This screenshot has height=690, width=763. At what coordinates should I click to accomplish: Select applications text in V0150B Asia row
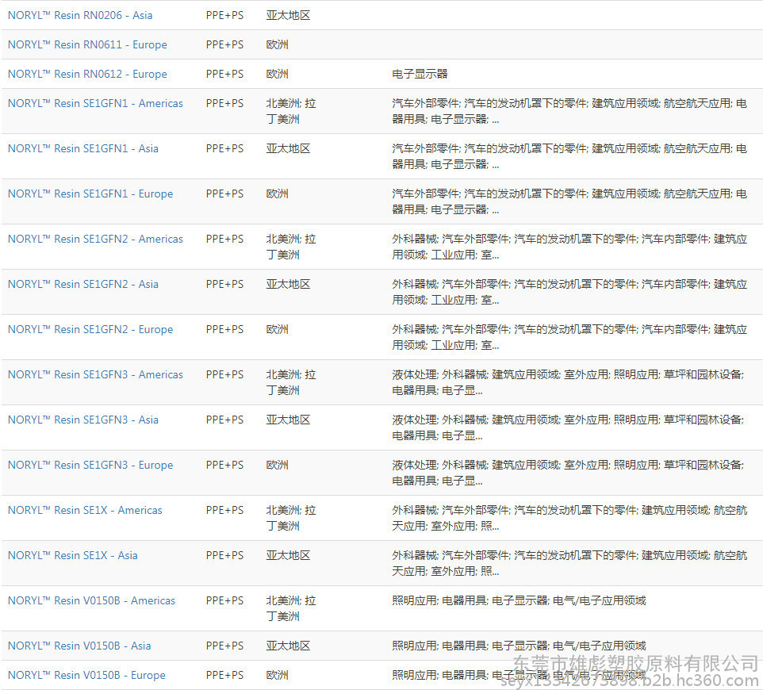point(520,646)
